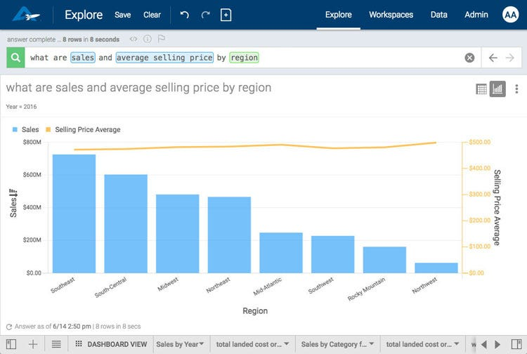Click the Save button
Screen dimensions: 527x354
(122, 15)
